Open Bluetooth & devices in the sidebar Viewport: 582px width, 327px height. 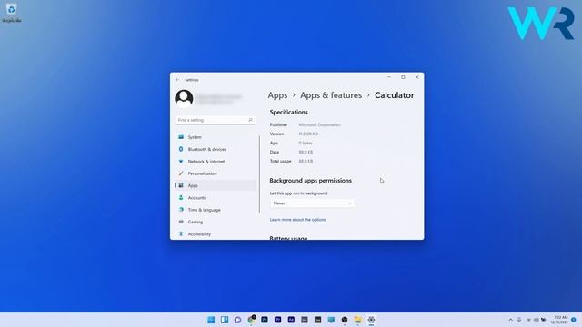coord(216,149)
